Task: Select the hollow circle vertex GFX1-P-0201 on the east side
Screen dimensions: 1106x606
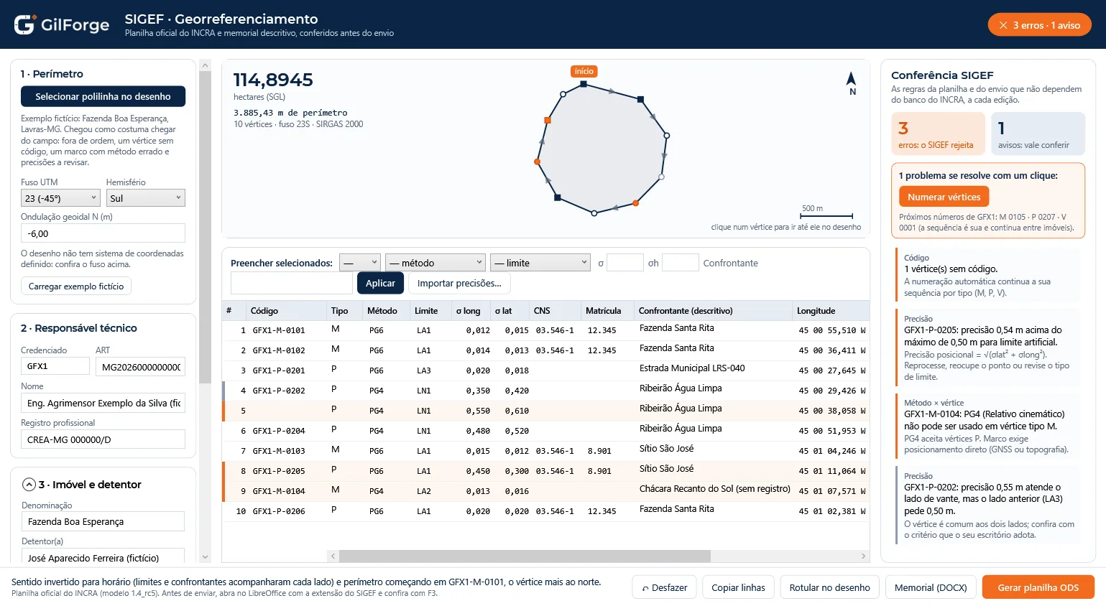Action: 666,135
